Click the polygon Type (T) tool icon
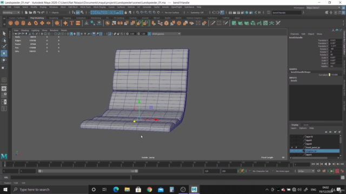The image size is (346, 194). click(x=71, y=23)
